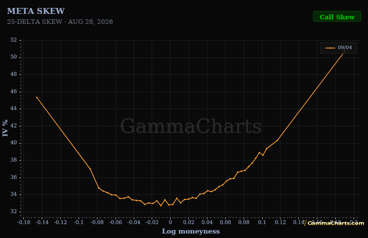The width and height of the screenshot is (368, 238).
Task: Select the META SKEW chart title
Action: click(36, 11)
